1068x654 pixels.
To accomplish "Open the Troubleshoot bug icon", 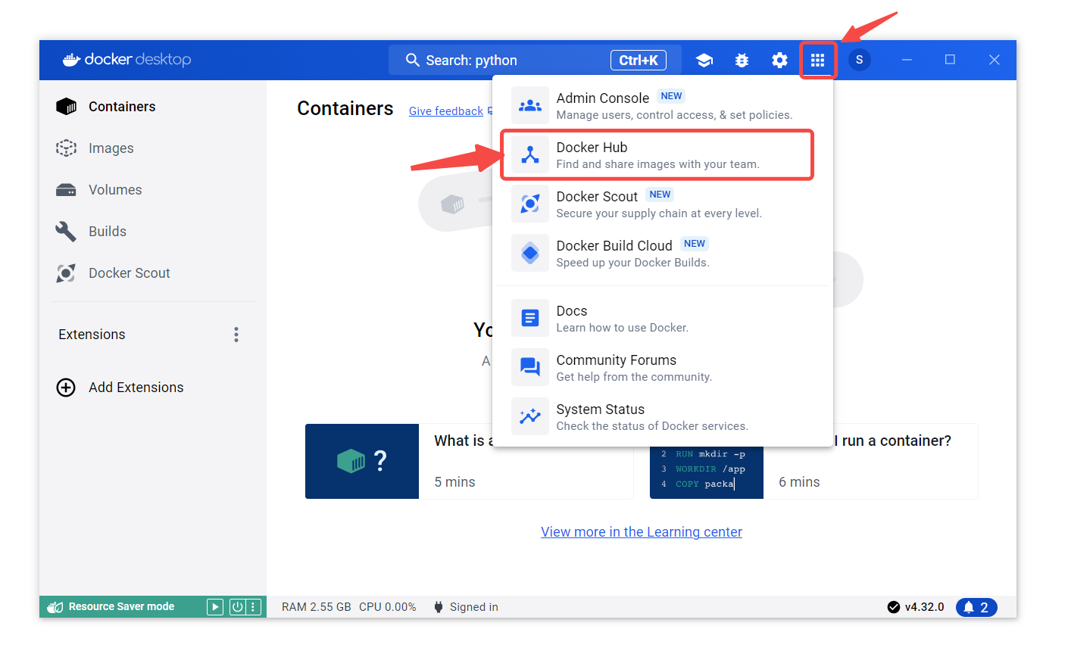I will 742,61.
